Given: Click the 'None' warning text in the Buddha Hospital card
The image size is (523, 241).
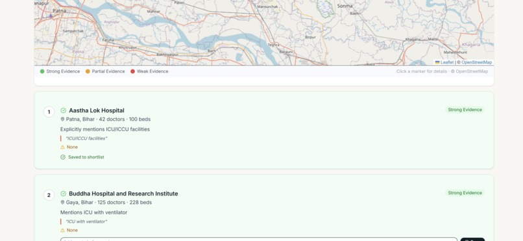Looking at the screenshot, I should [72, 231].
